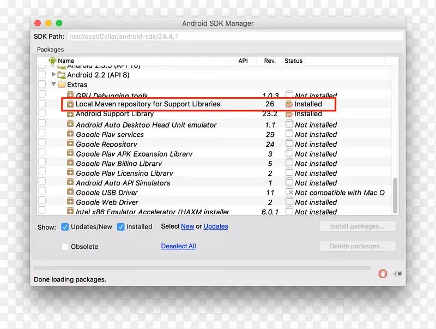Image resolution: width=436 pixels, height=329 pixels.
Task: Uncheck the Installed filter checkbox
Action: [121, 227]
